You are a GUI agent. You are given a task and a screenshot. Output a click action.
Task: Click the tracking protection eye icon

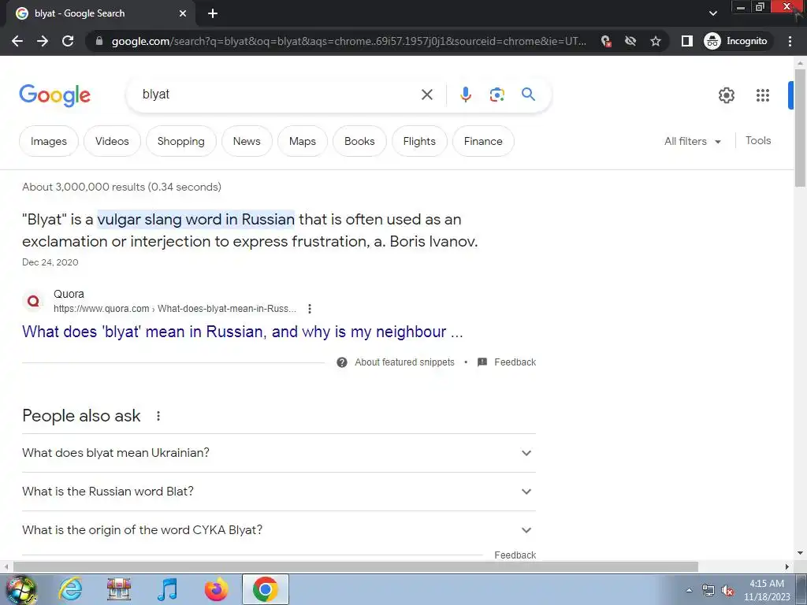pyautogui.click(x=630, y=41)
